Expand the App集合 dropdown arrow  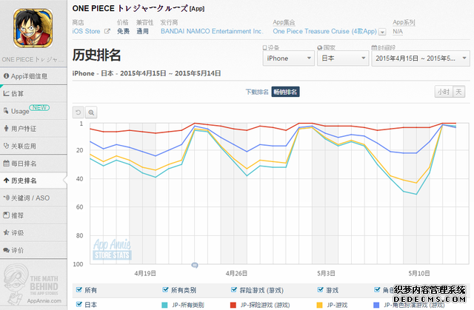coord(382,32)
